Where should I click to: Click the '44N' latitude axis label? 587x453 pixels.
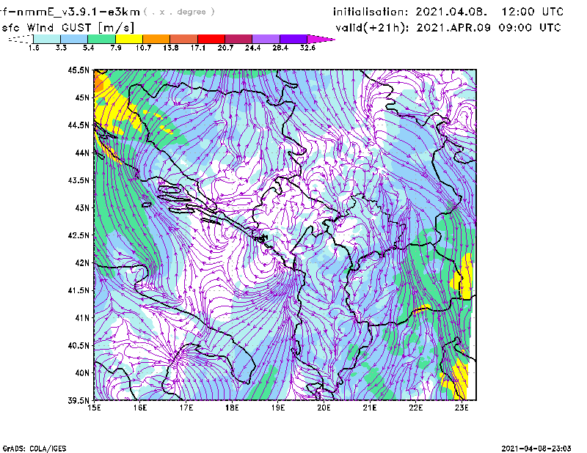[x=82, y=152]
